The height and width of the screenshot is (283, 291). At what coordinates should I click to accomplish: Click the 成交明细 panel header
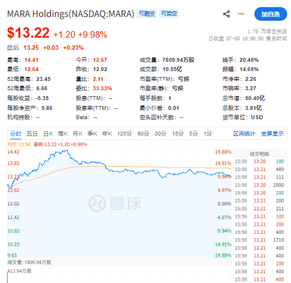[x=259, y=154]
